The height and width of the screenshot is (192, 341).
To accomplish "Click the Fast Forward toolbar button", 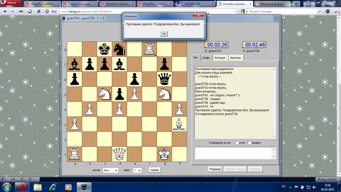I will [21, 11].
